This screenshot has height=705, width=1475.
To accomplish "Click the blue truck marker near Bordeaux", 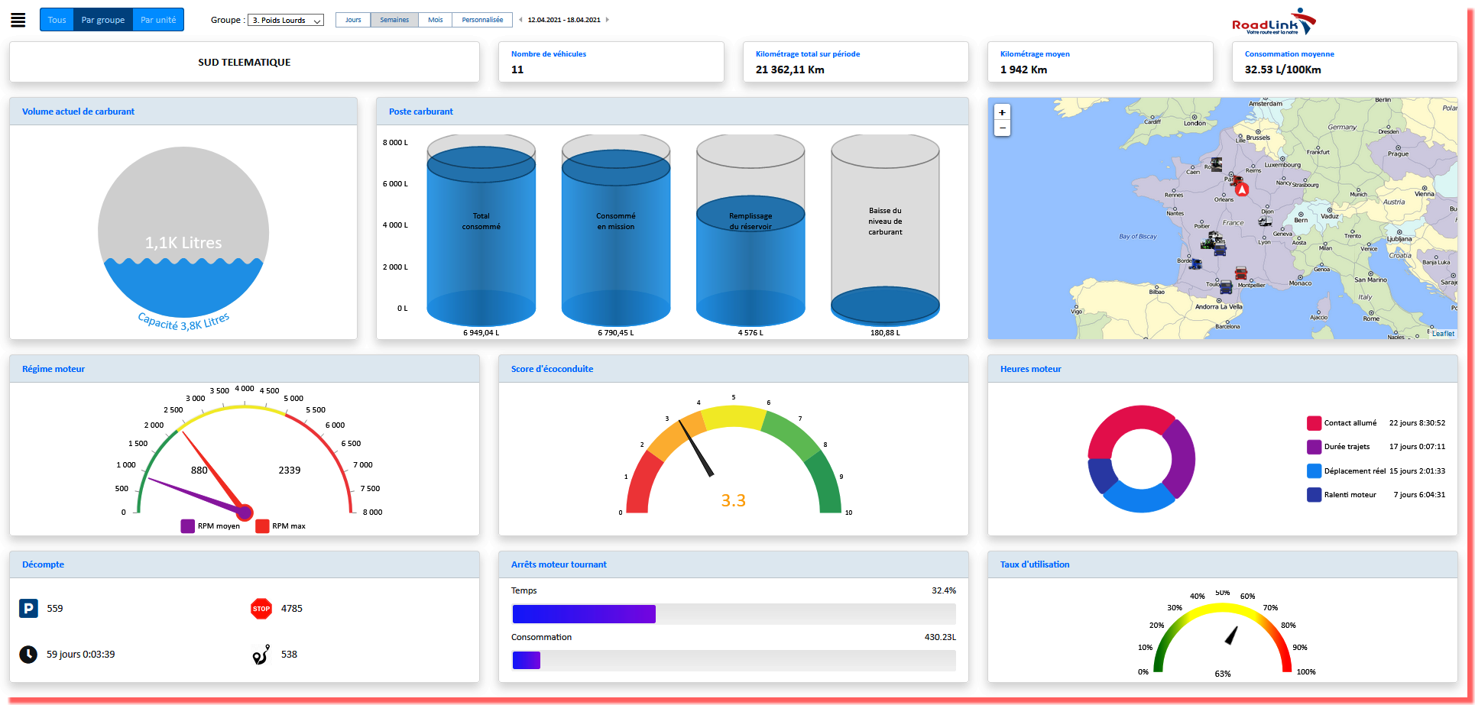I will 1195,264.
